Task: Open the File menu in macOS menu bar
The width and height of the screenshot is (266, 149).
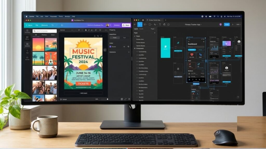Action: (37, 16)
